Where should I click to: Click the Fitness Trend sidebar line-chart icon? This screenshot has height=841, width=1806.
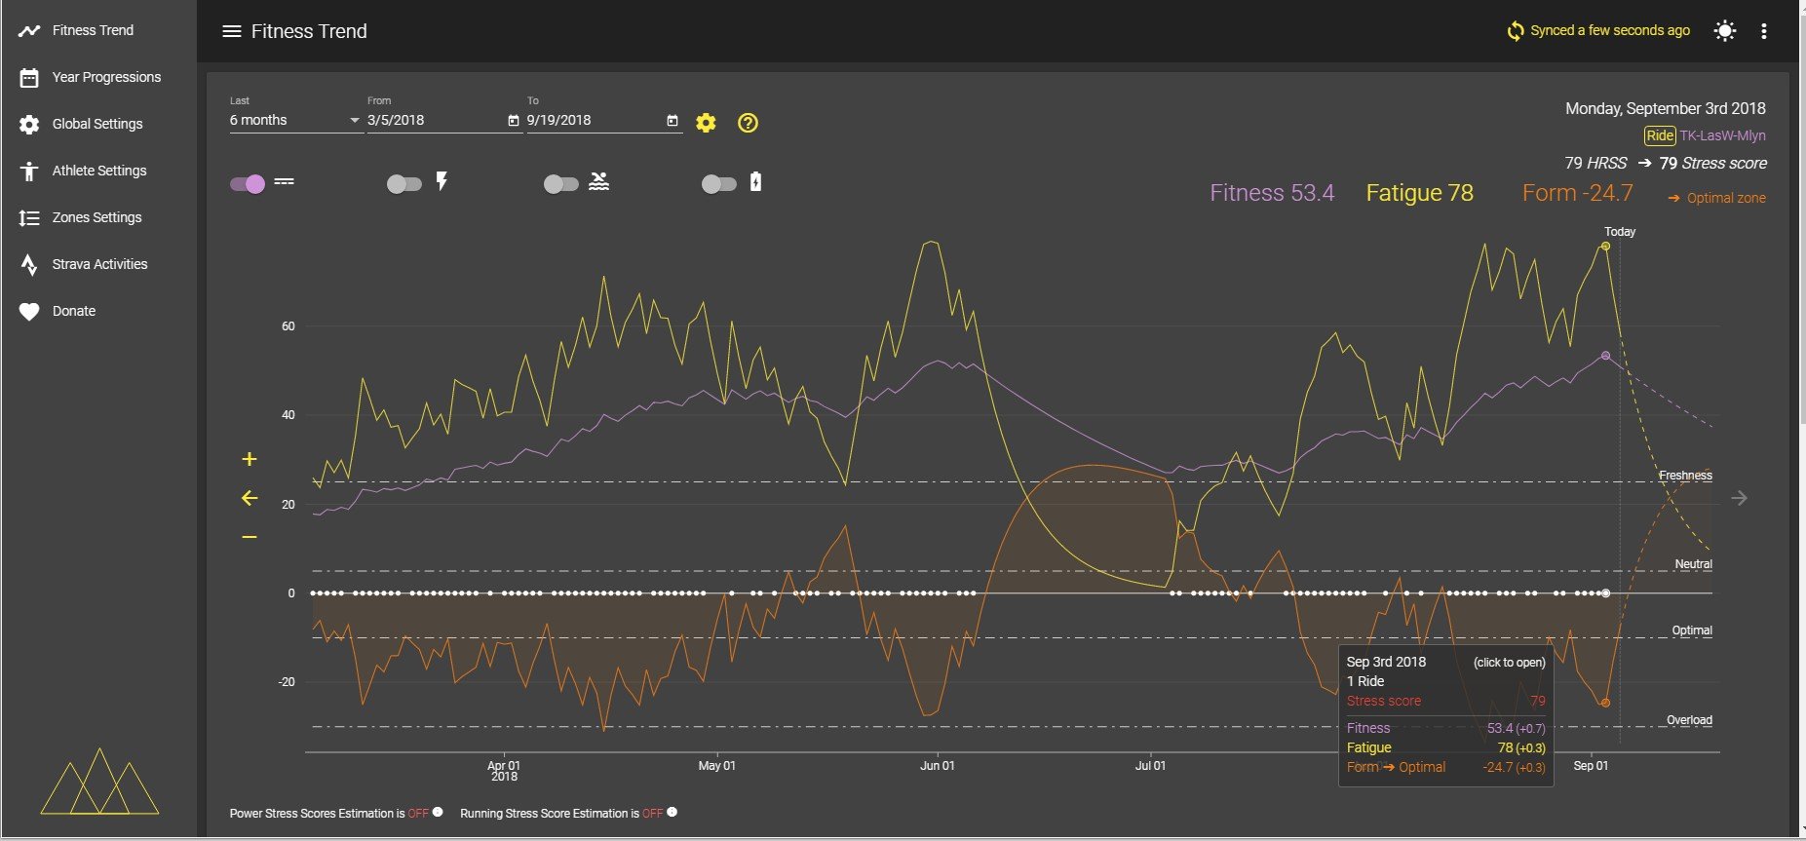(x=29, y=31)
